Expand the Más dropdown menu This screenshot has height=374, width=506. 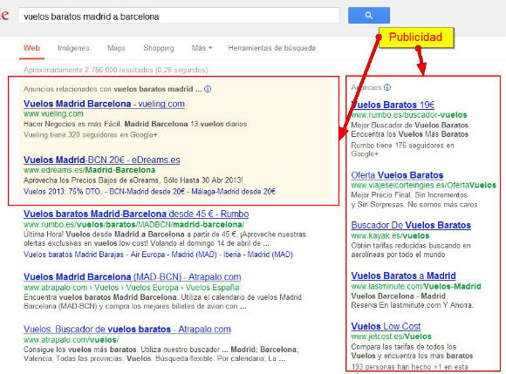pos(202,48)
